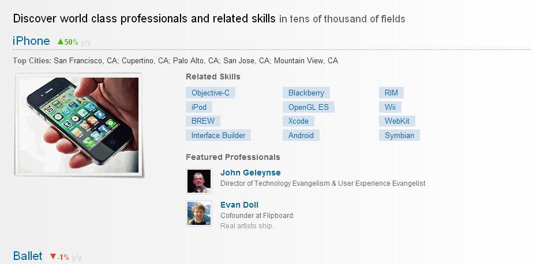Open the Xcode skill tag

(x=298, y=121)
